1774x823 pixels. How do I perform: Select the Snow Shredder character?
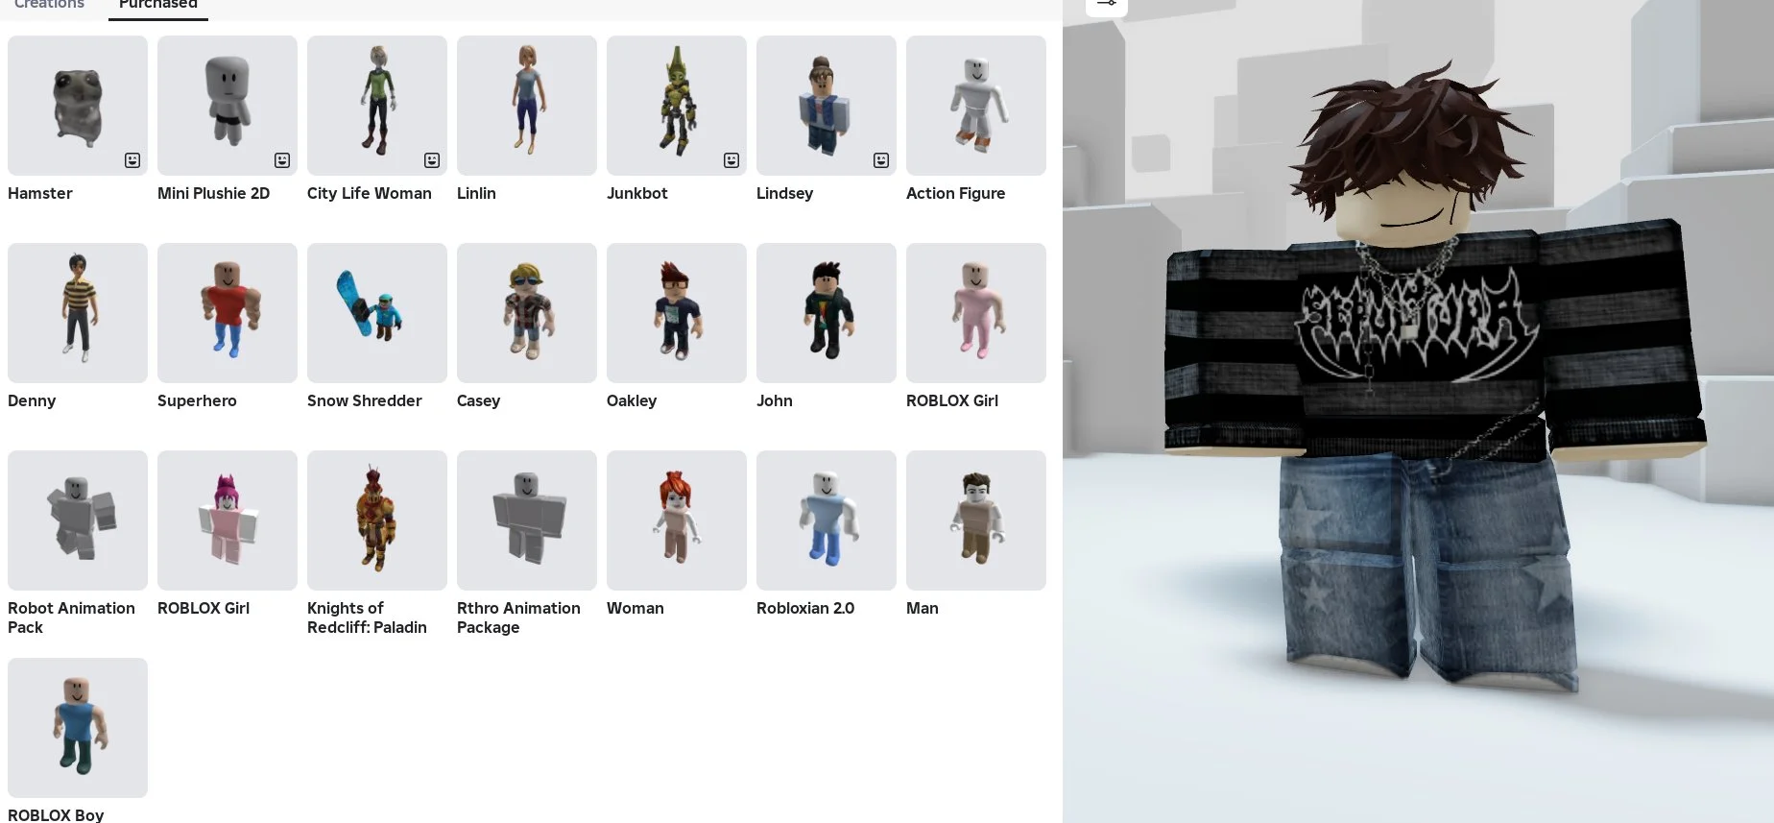[376, 313]
